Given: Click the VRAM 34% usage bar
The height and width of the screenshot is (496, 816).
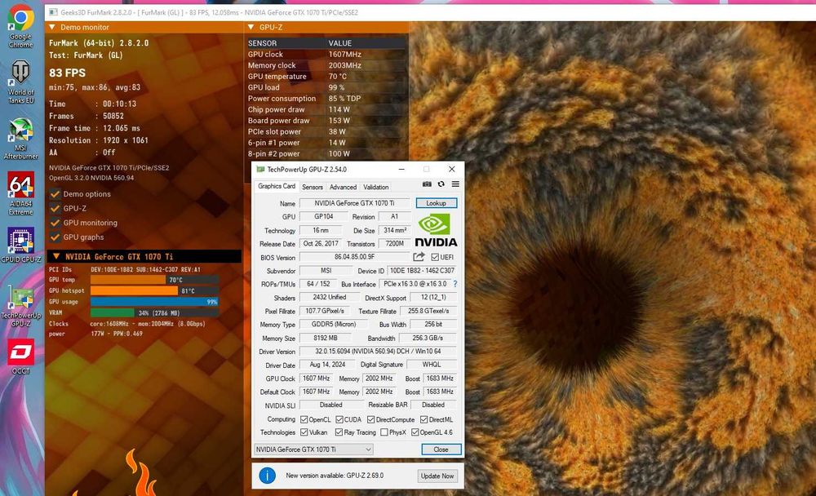Looking at the screenshot, I should point(154,312).
